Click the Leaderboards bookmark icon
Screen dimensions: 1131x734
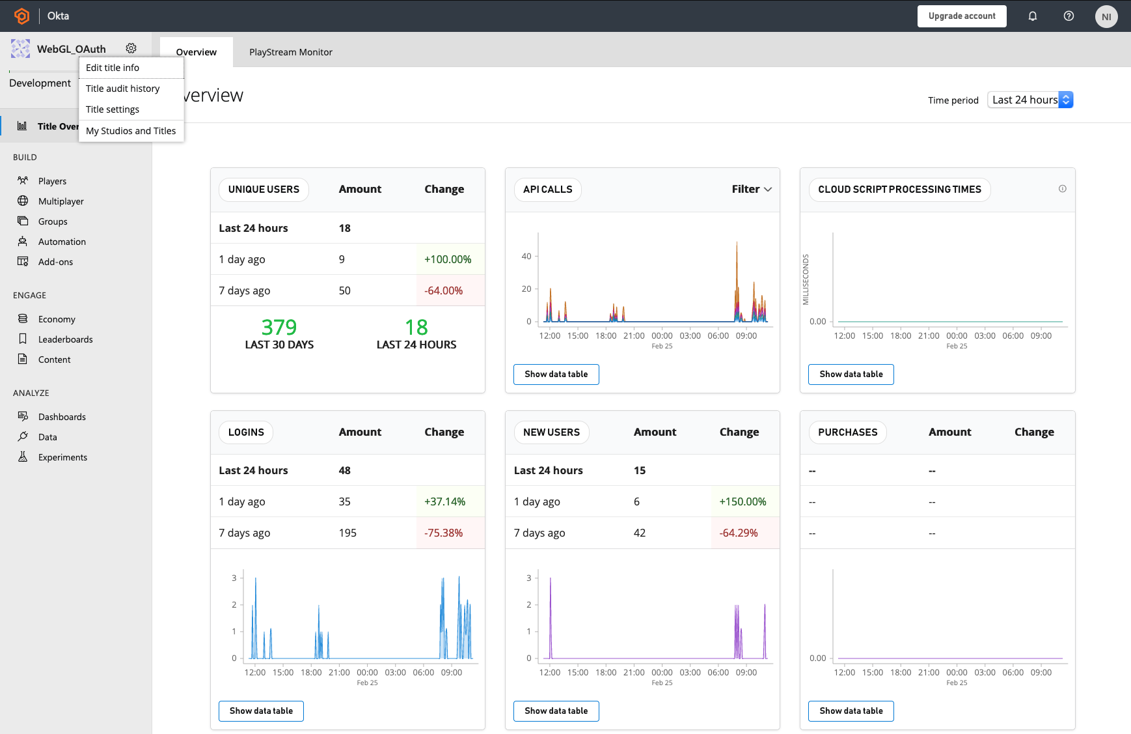point(23,339)
